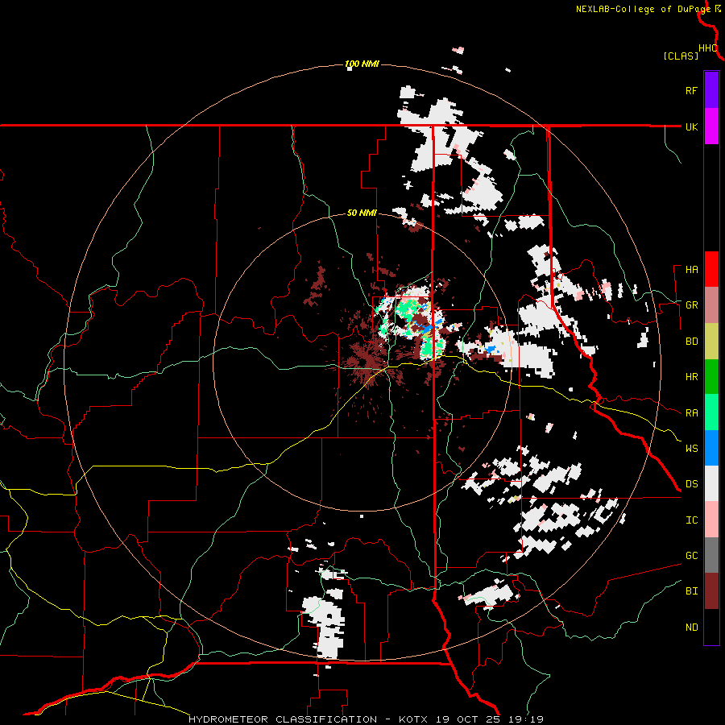
Task: Pick the blue WS wet snow swatch
Action: pos(711,448)
